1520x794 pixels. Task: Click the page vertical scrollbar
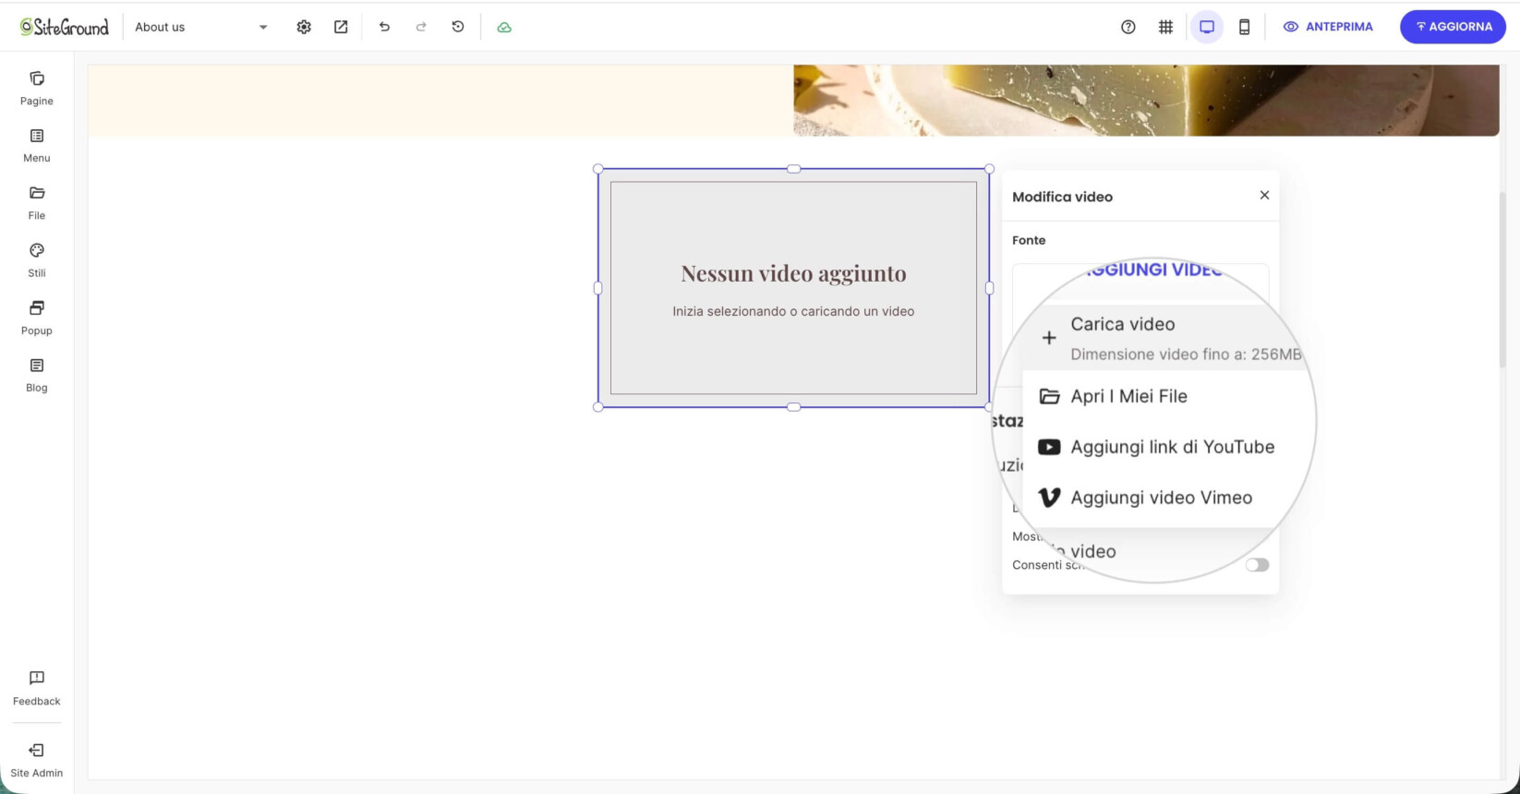point(1502,279)
